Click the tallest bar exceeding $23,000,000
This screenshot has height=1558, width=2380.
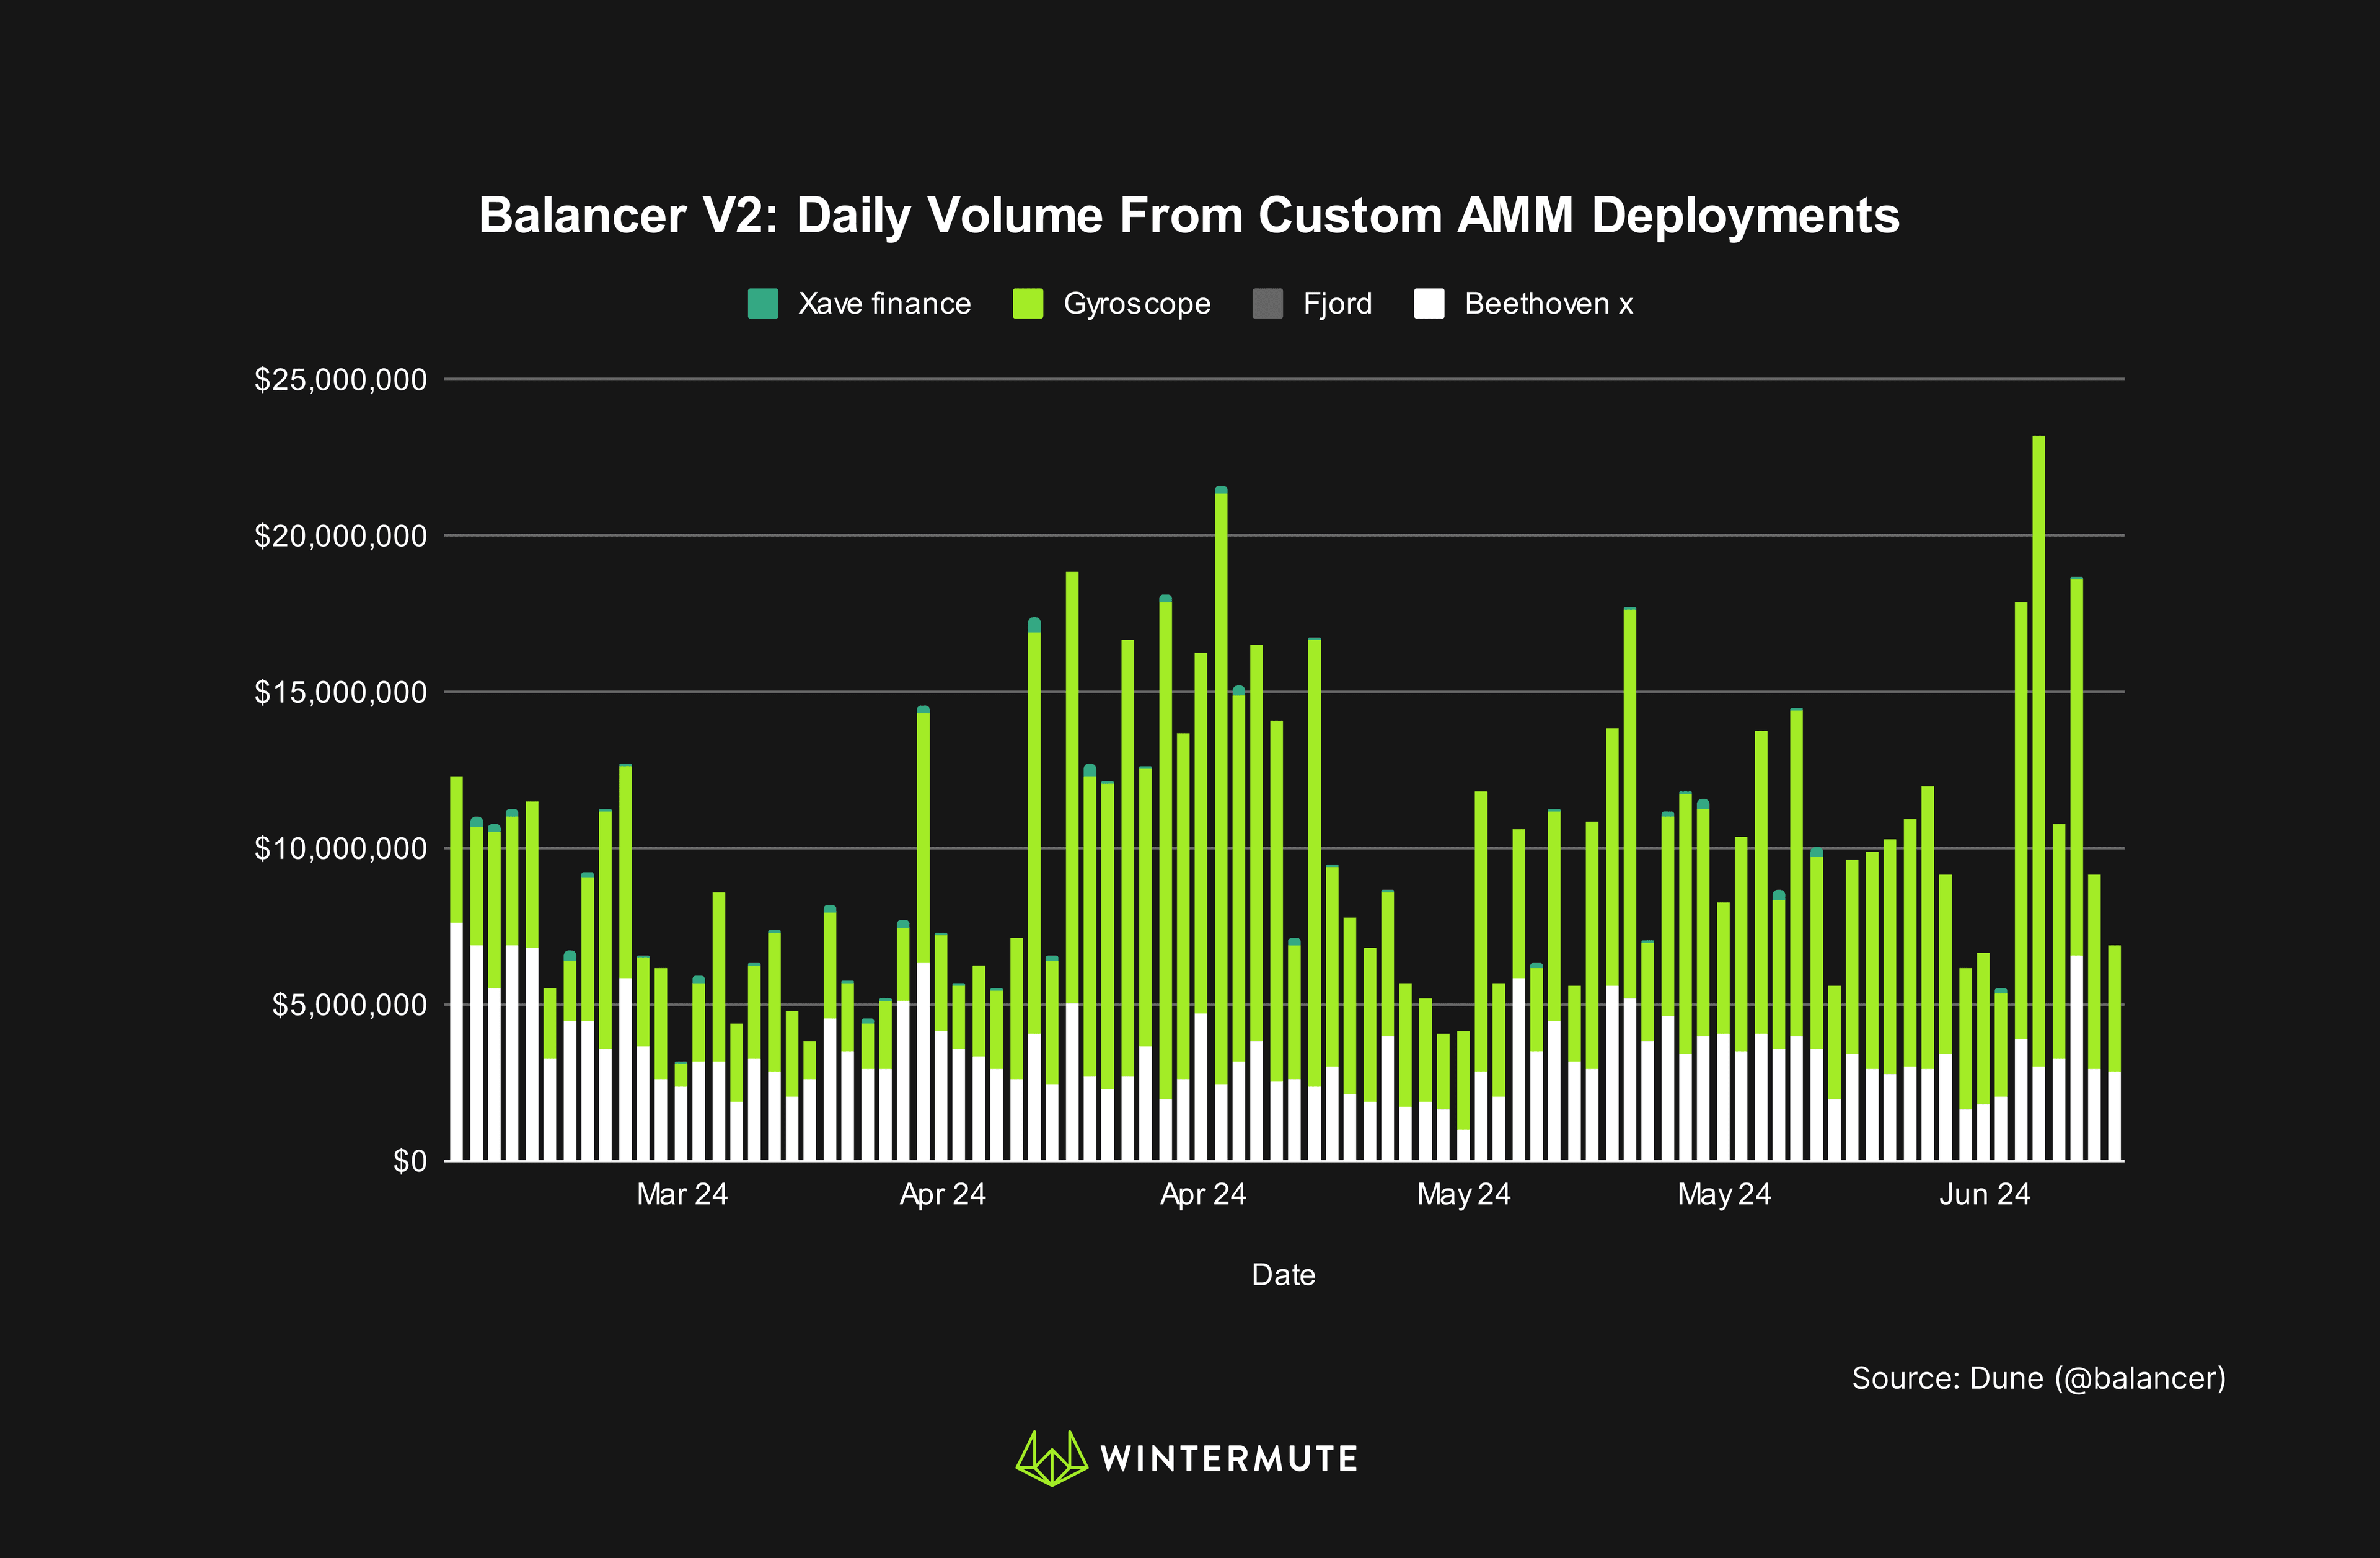click(x=2038, y=798)
